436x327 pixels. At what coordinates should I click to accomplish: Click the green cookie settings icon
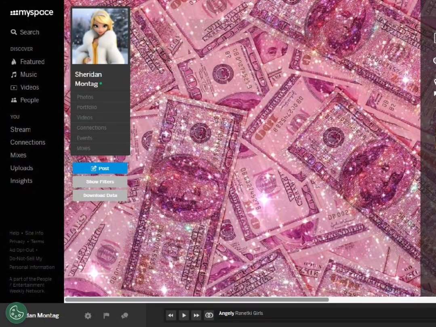(17, 313)
